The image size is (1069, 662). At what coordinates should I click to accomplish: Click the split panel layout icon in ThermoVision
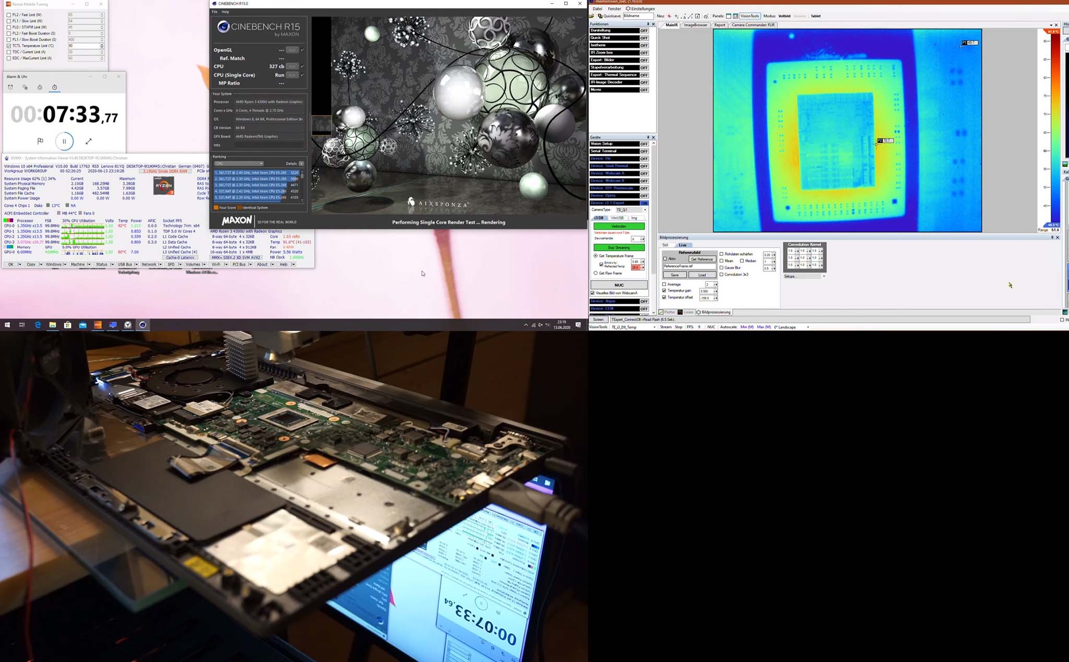[735, 16]
